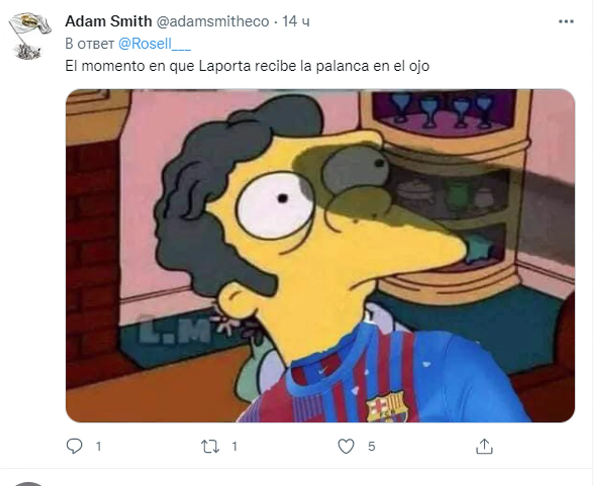Click the @adamsmitheco handle

click(x=213, y=21)
